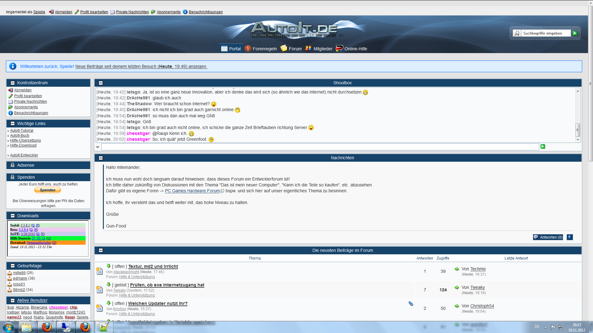593x333 pixels.
Task: Open Firefox from the Windows taskbar
Action: click(x=47, y=327)
